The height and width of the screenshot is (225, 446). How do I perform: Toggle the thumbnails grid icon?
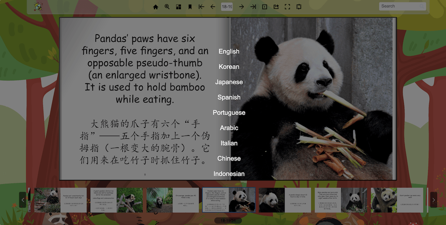point(178,7)
